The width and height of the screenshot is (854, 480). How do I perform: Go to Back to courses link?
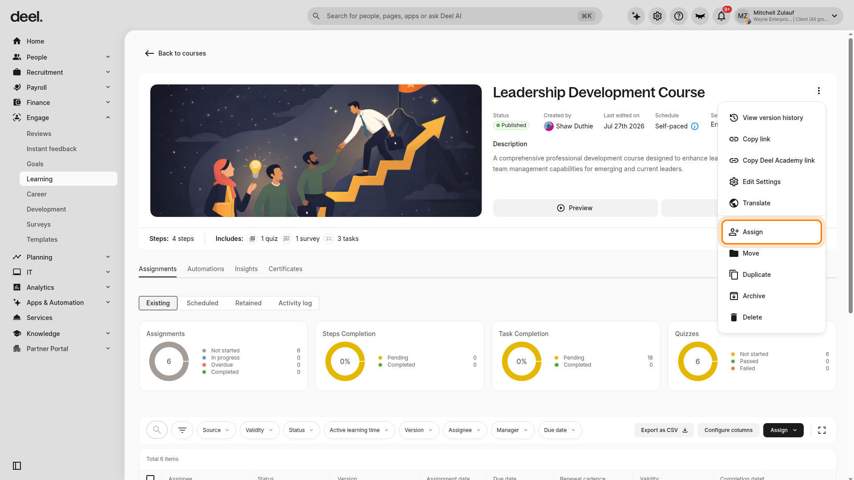(175, 53)
